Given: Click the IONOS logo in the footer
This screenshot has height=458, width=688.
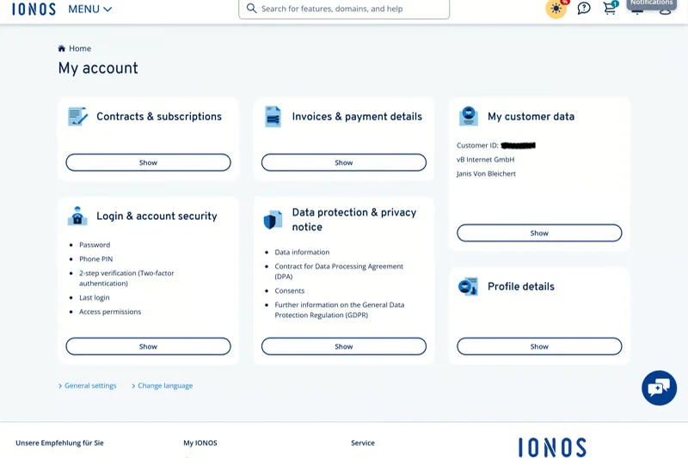Looking at the screenshot, I should coord(552,448).
